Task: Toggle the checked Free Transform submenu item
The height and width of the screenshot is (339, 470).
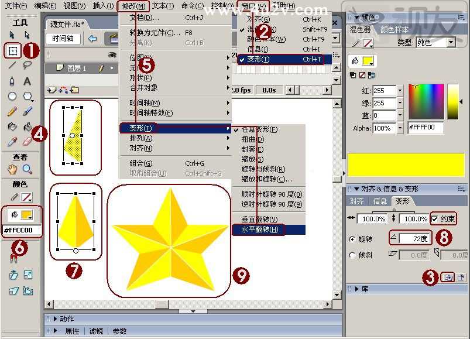Action: [x=269, y=129]
